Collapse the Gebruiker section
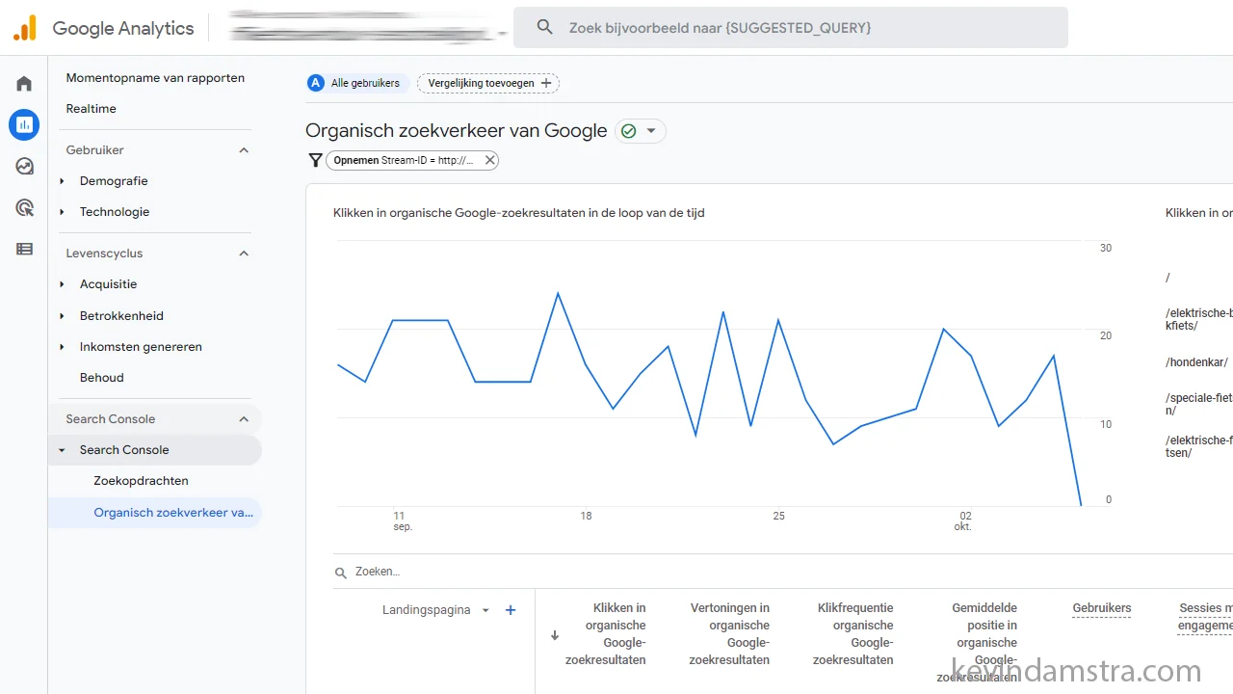The height and width of the screenshot is (694, 1233). 244,150
